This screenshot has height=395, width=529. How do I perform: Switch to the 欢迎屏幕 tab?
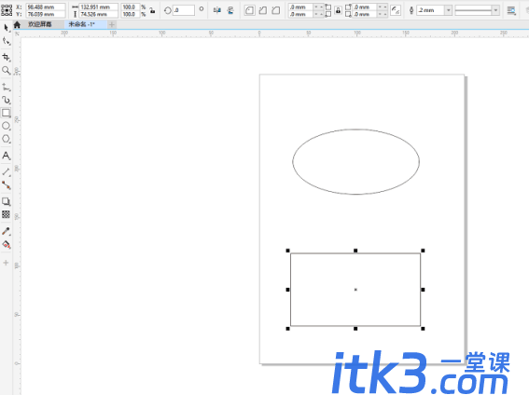click(x=40, y=24)
